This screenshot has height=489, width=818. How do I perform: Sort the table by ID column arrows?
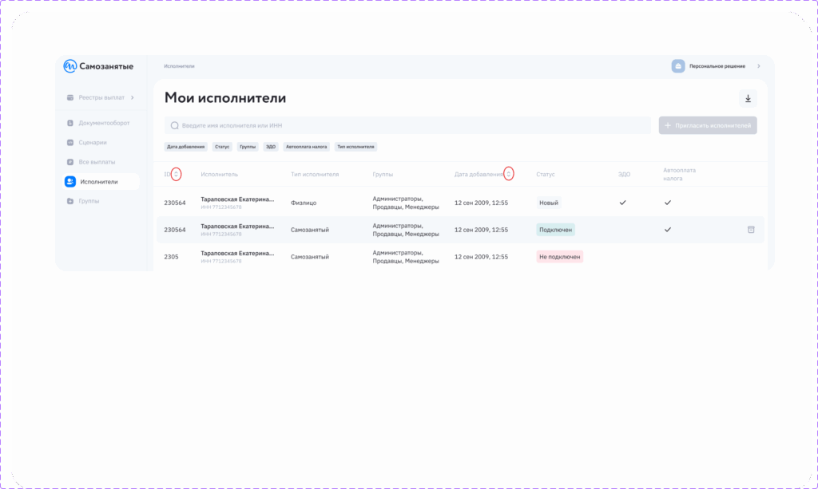pos(176,174)
